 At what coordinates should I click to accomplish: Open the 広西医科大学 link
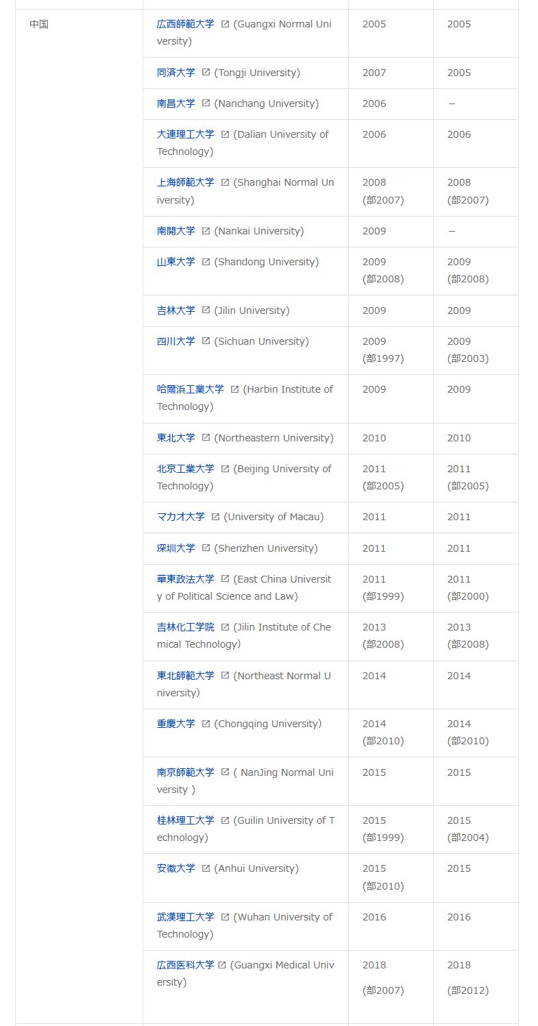pyautogui.click(x=185, y=965)
